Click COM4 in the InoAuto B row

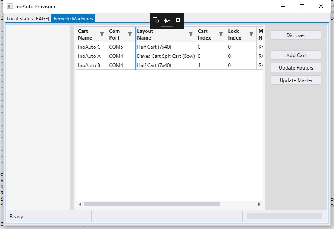121,65
